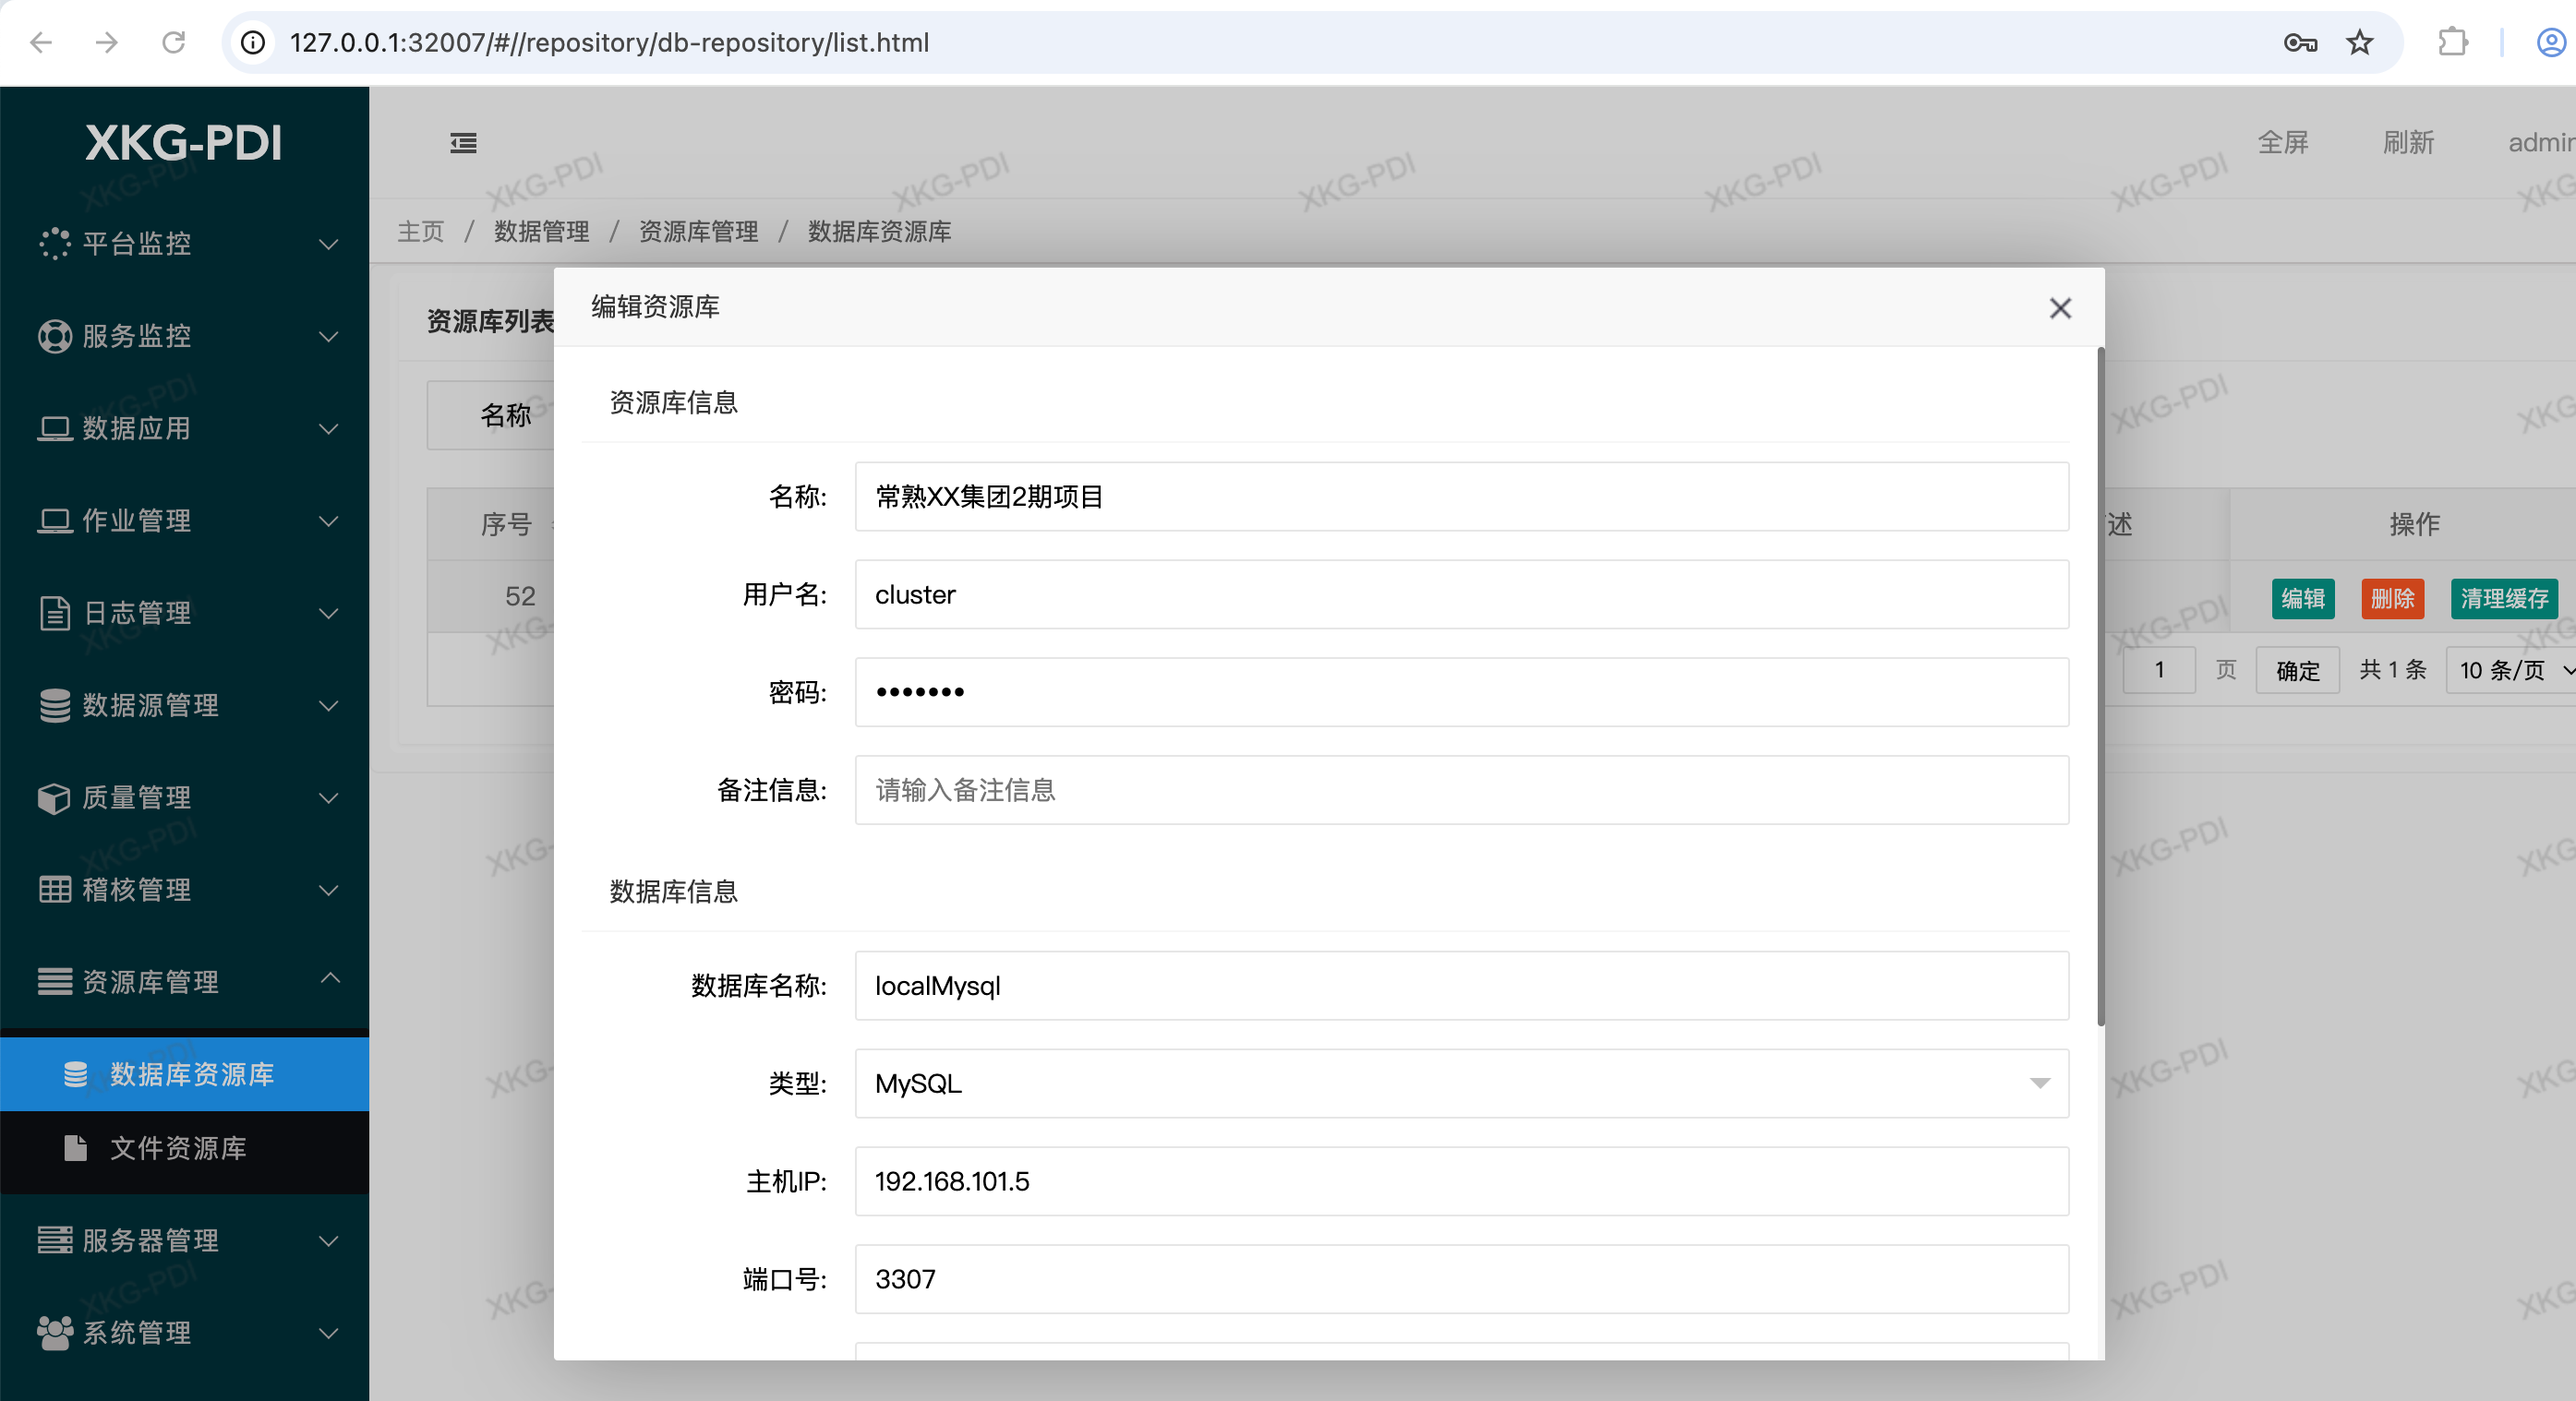Collapse the 资源库管理 menu chevron
This screenshot has height=1401, width=2576.
(x=330, y=979)
